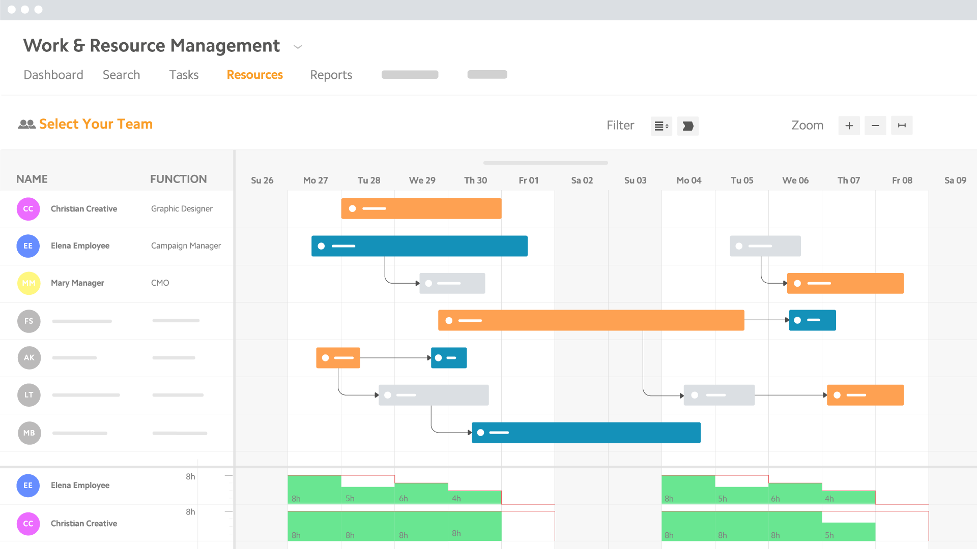This screenshot has height=549, width=977.
Task: Expand the Work & Resource Management dropdown chevron
Action: pyautogui.click(x=298, y=47)
